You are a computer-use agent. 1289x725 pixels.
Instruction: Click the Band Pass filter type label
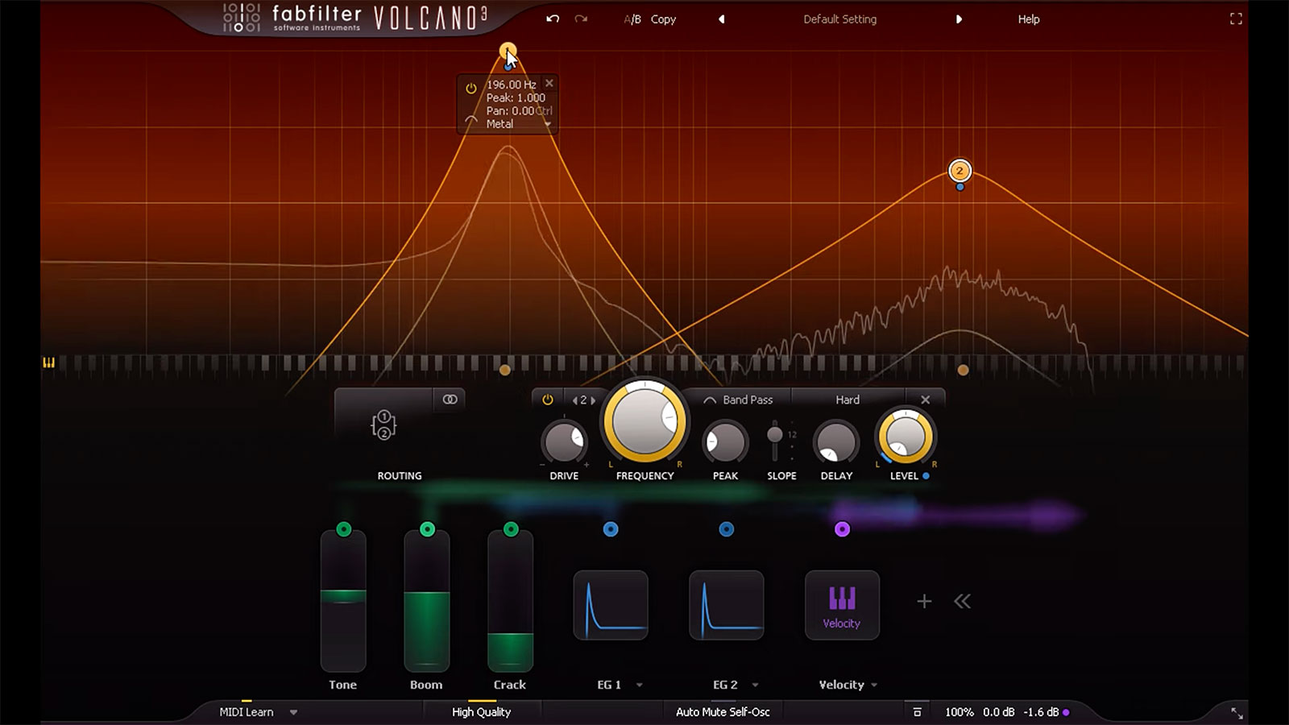[x=748, y=399]
